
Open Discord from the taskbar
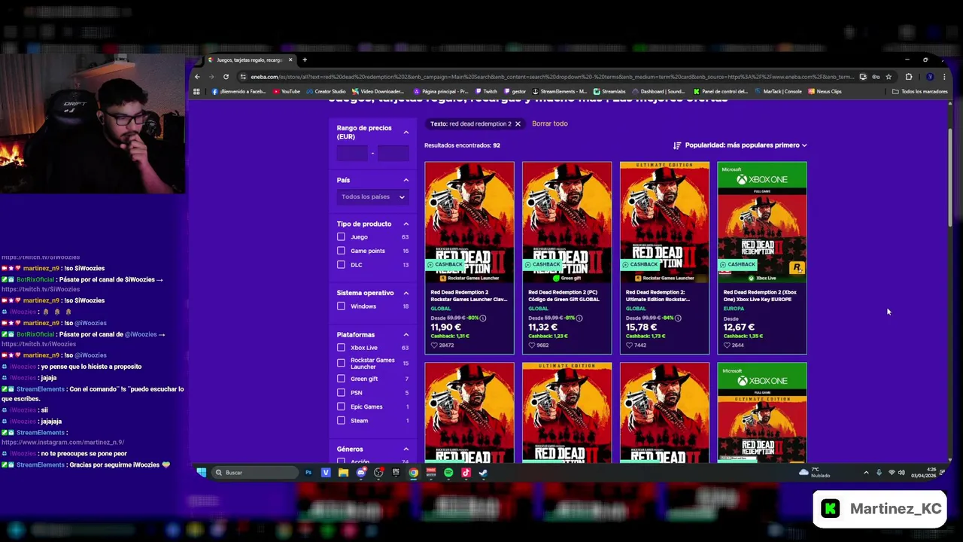(x=361, y=473)
